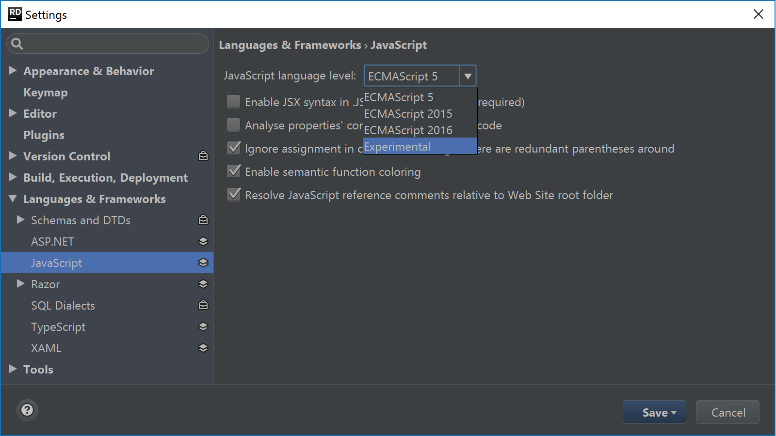Open help with the question mark button
This screenshot has width=776, height=436.
click(x=27, y=410)
